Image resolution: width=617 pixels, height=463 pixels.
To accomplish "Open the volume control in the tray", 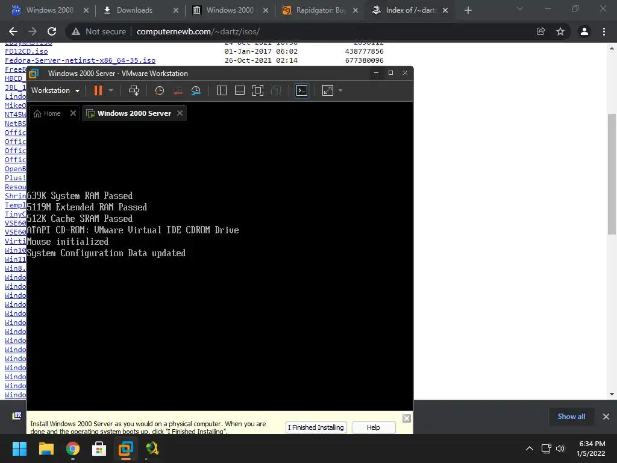I will pos(560,449).
